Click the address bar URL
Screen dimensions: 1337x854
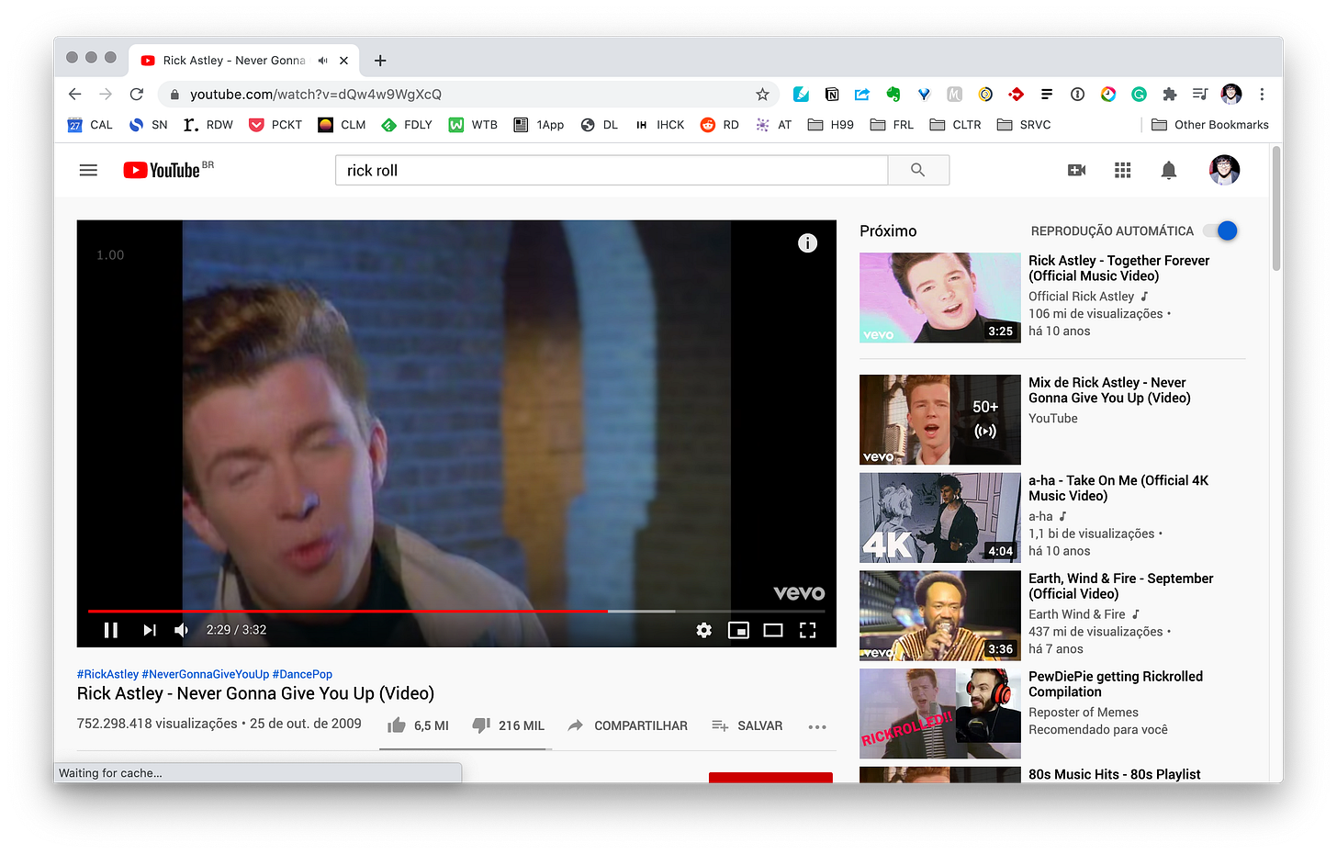(316, 95)
